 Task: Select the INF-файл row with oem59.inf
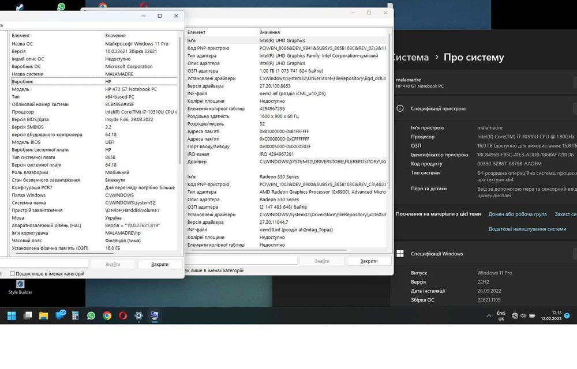tap(286, 229)
